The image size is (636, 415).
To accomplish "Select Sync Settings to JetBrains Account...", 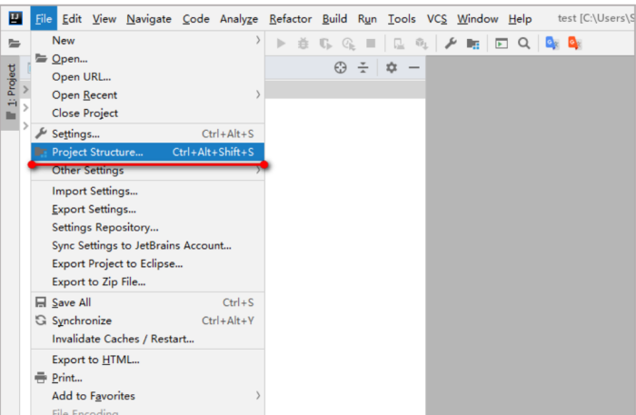I will [x=147, y=245].
